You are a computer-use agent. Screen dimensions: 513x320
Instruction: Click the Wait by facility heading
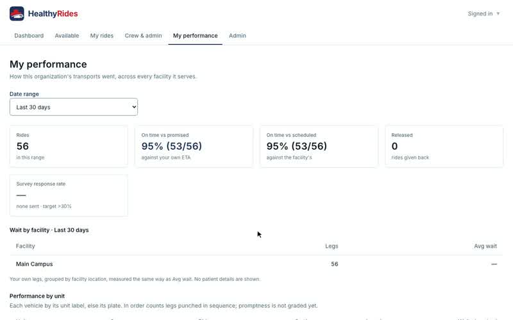click(x=49, y=230)
